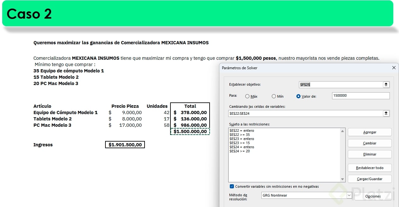Click the Valor de field showing 1500000
The height and width of the screenshot is (207, 399).
361,96
